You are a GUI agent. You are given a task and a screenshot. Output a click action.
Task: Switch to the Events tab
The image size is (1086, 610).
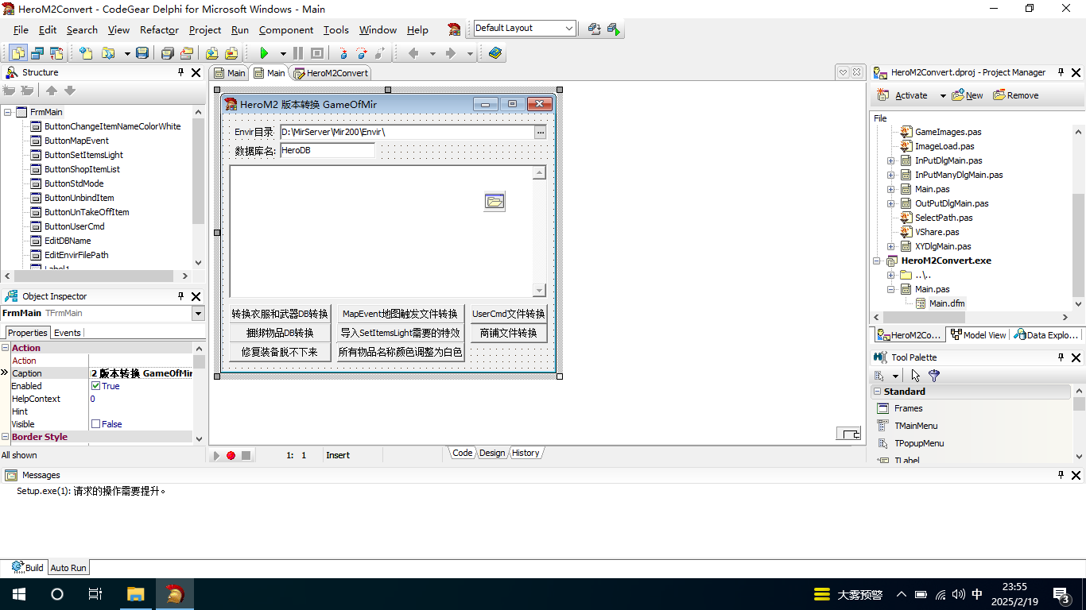68,333
